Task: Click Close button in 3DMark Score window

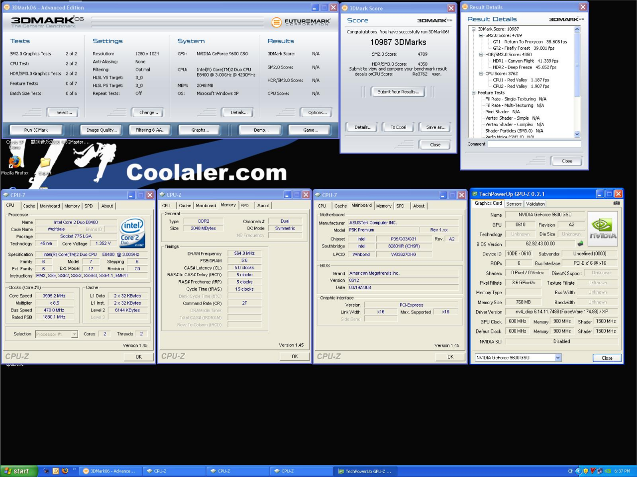Action: tap(435, 145)
